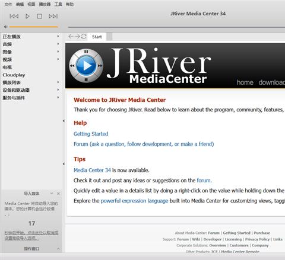
Task: Start playback with the toolbar play button
Action: pos(27,16)
